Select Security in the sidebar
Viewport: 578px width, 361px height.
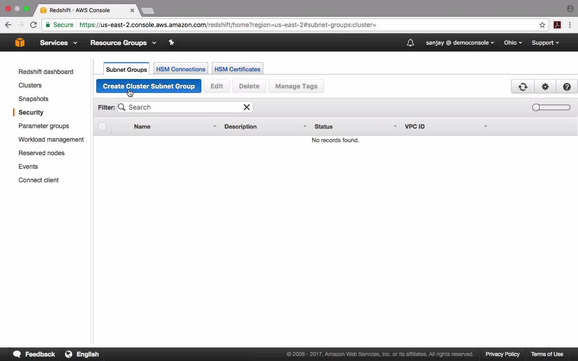click(31, 112)
